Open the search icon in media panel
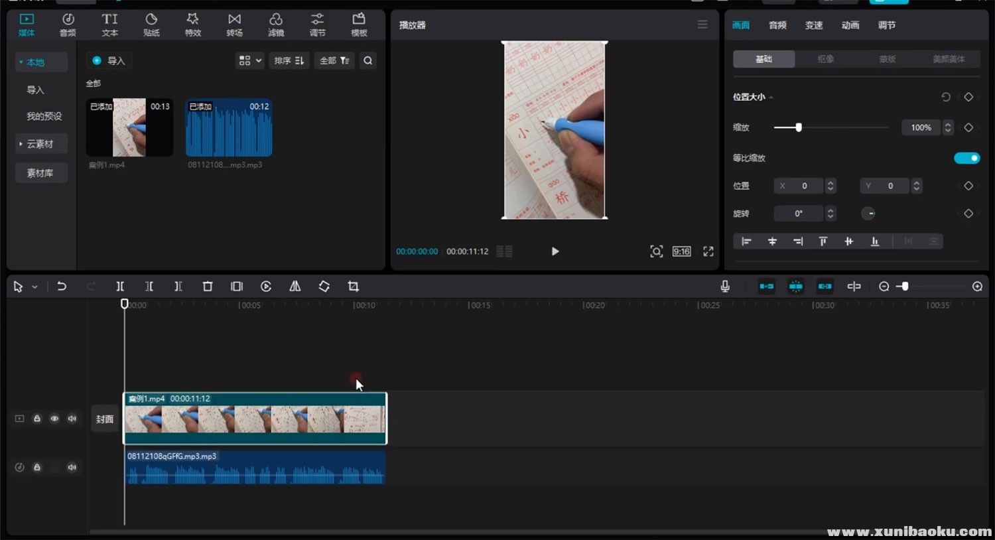 (368, 60)
